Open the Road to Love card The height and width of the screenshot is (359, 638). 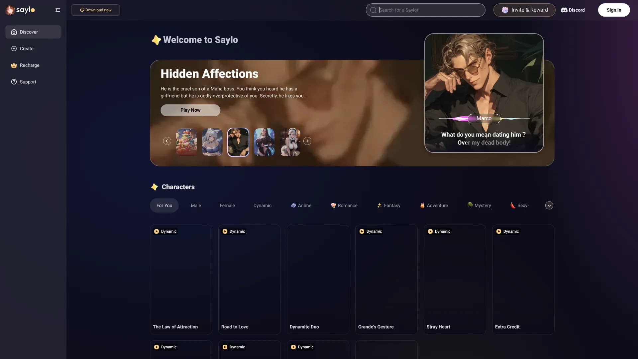(250, 280)
